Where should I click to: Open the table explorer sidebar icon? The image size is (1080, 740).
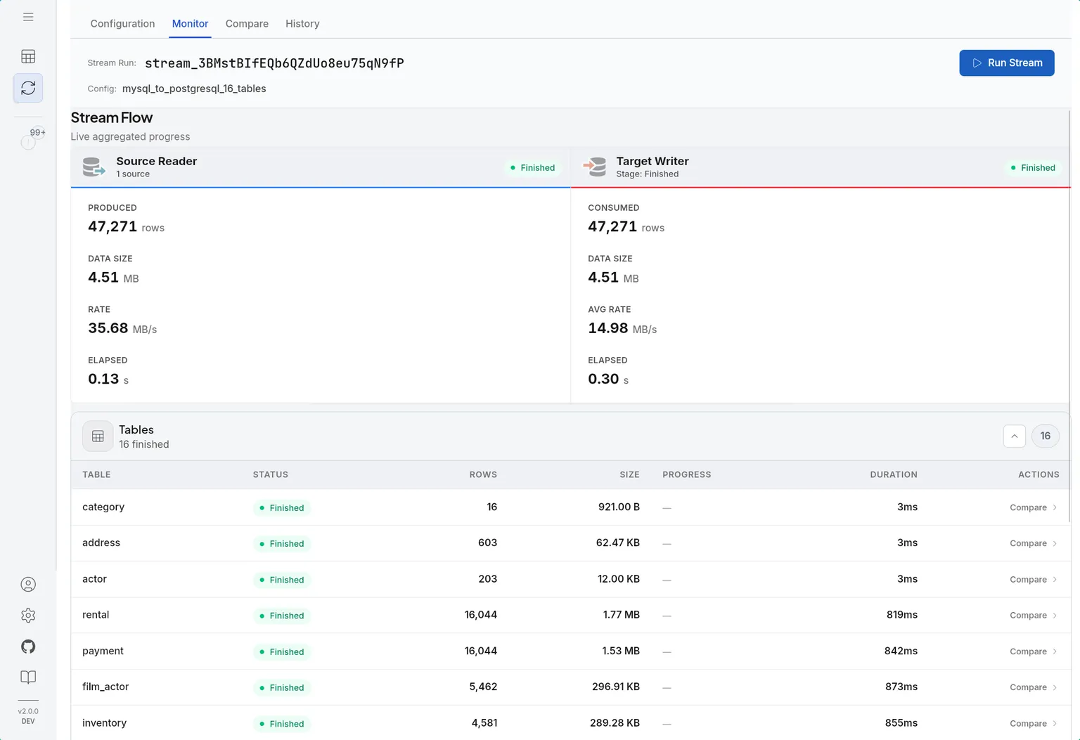pos(28,56)
